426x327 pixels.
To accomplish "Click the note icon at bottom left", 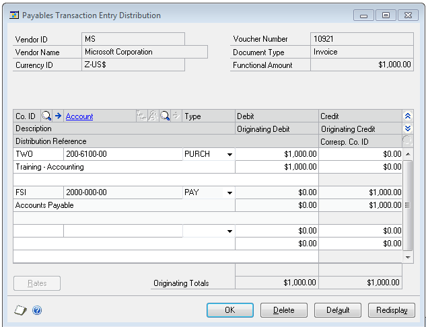I will tap(20, 310).
